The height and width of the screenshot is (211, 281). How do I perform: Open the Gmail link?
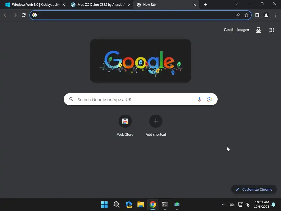pos(229,30)
